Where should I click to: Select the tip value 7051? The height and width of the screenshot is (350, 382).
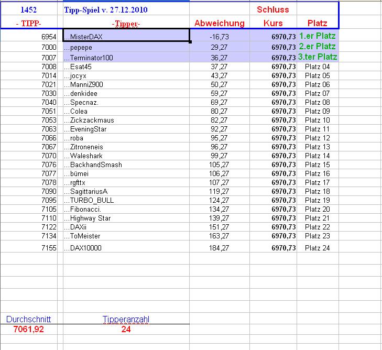tap(29, 111)
